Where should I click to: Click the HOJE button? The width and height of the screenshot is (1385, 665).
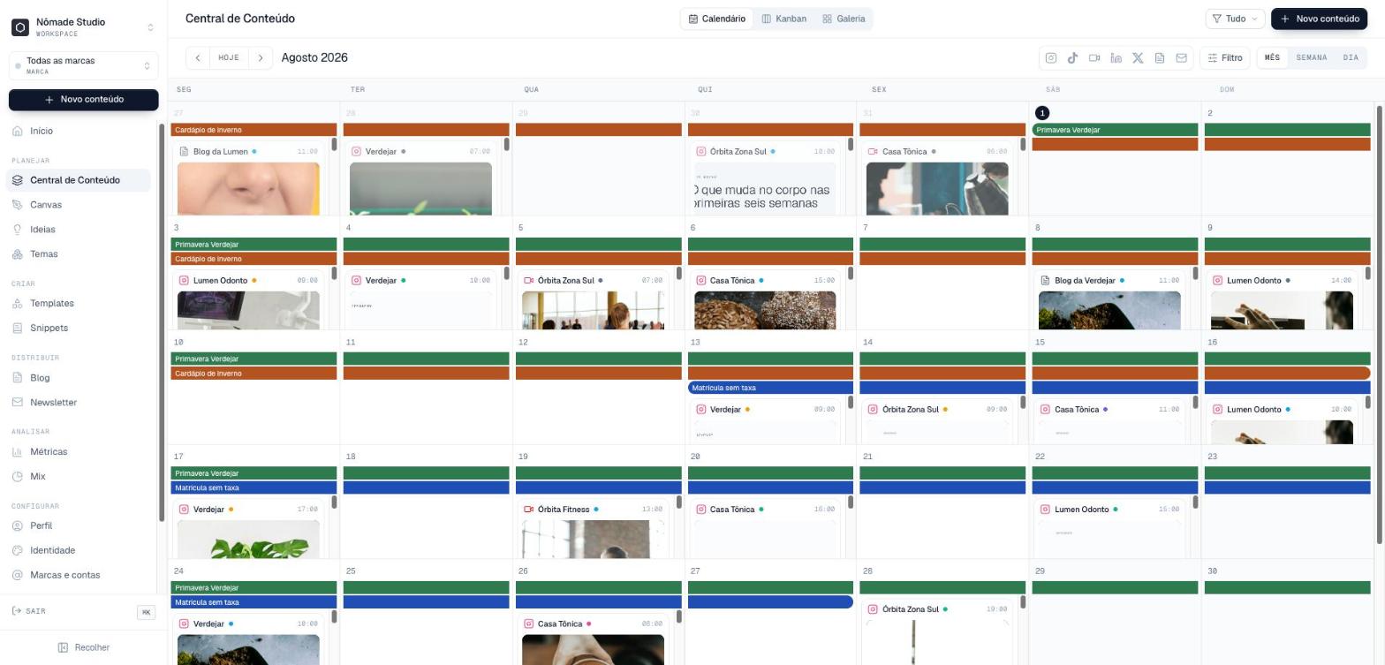(x=229, y=58)
